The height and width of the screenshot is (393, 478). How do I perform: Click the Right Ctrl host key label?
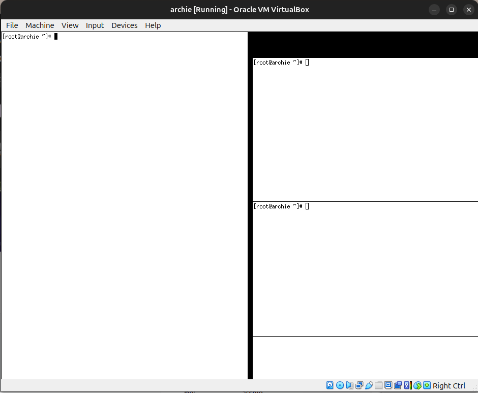tap(449, 386)
